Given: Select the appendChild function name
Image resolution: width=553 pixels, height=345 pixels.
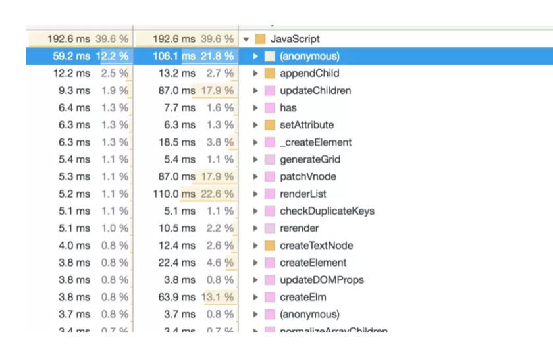Looking at the screenshot, I should [x=309, y=73].
